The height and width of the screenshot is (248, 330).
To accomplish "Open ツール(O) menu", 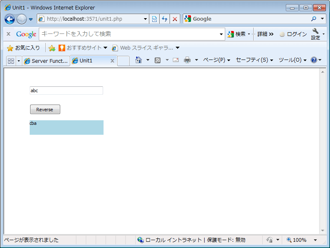I will click(x=292, y=60).
